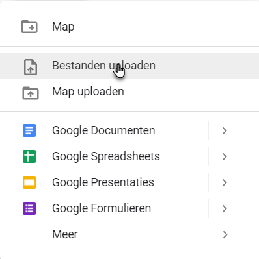The width and height of the screenshot is (259, 259).
Task: Select Map uploaden menu entry
Action: click(x=129, y=92)
